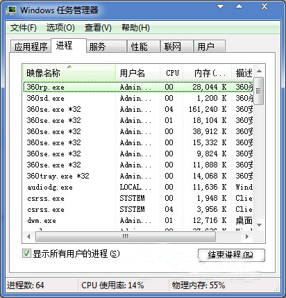Screen dimensions: 286x298
Task: Click the horizontal scrollbar right arrow
Action: tap(247, 236)
